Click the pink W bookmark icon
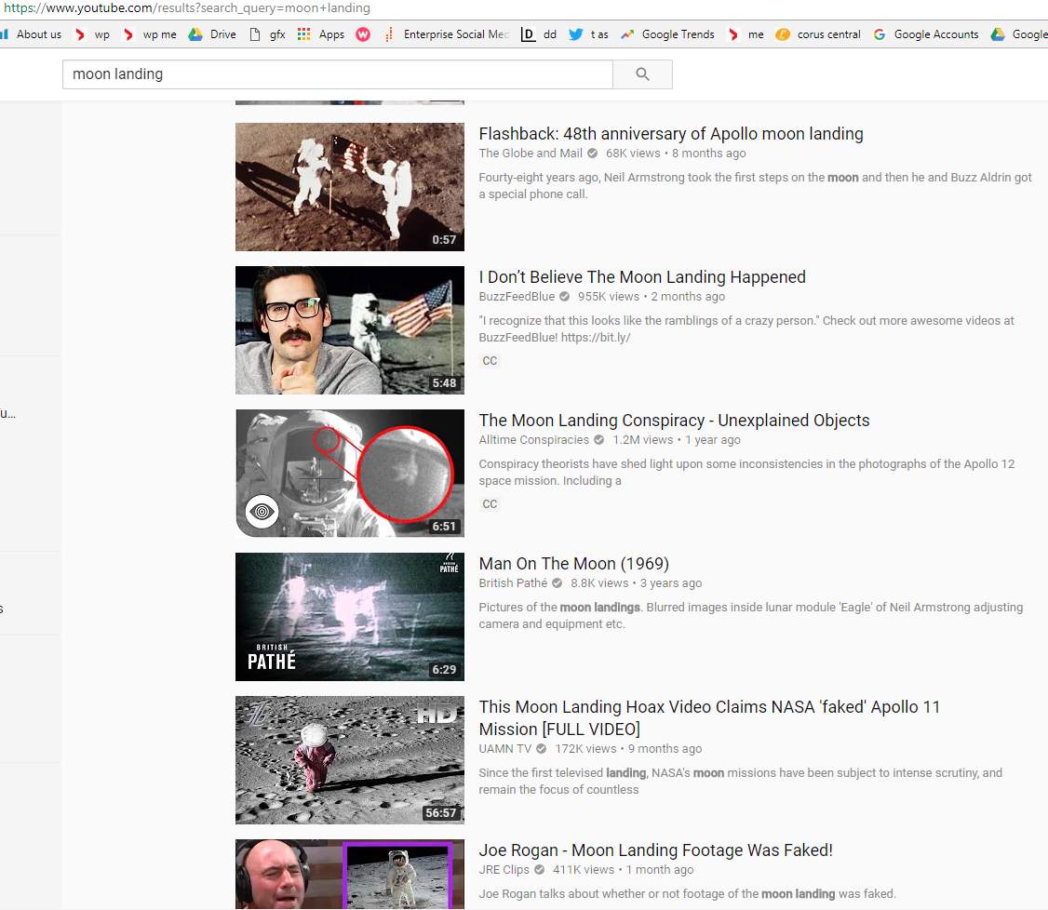This screenshot has height=910, width=1048. tap(363, 34)
